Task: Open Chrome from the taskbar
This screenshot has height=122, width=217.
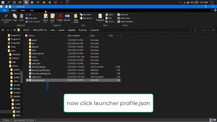Action: [44, 2]
